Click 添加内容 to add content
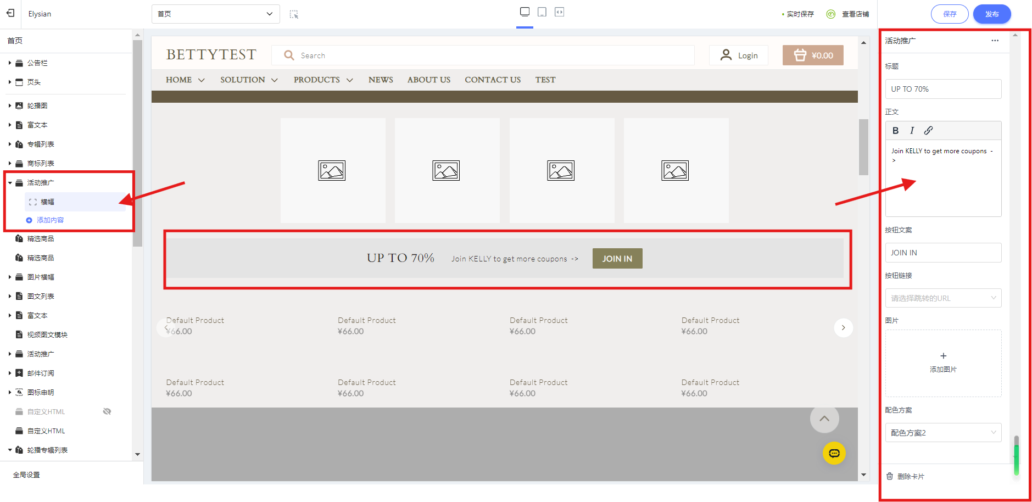This screenshot has width=1032, height=502. tap(50, 220)
